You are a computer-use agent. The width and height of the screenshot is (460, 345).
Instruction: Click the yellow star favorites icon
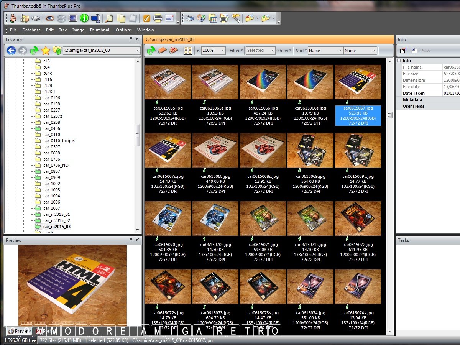[46, 50]
